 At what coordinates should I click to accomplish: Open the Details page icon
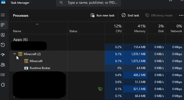[x=3, y=75]
